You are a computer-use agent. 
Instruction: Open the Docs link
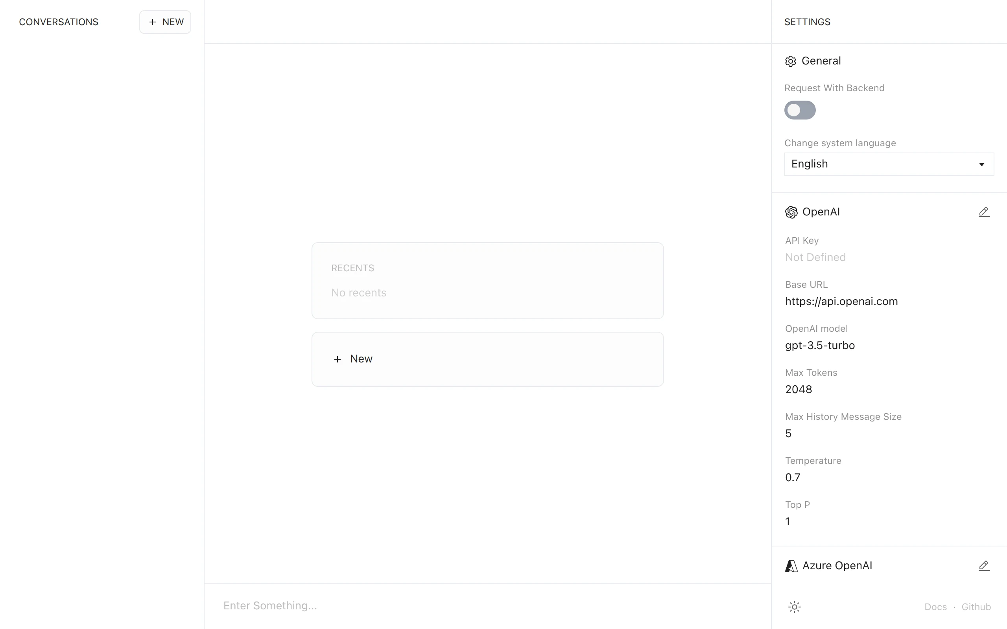tap(935, 607)
